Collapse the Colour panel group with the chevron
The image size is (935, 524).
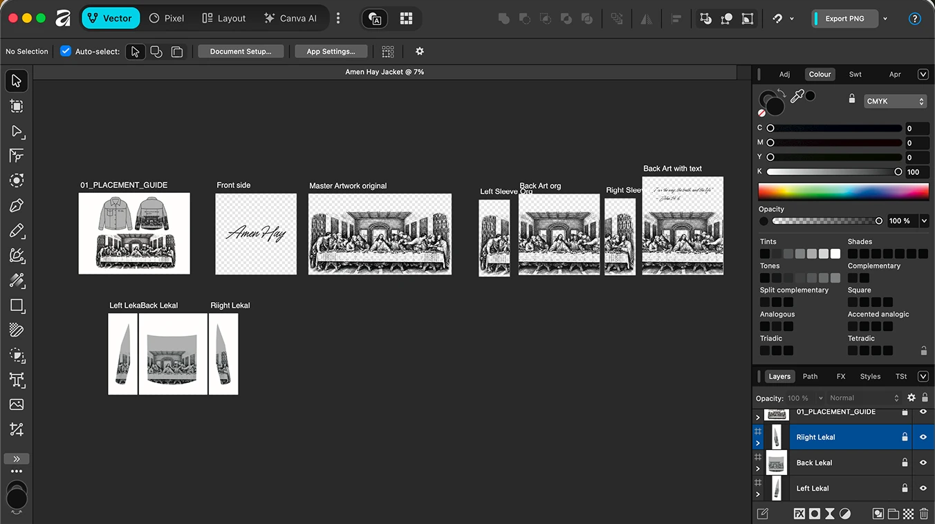coord(923,75)
